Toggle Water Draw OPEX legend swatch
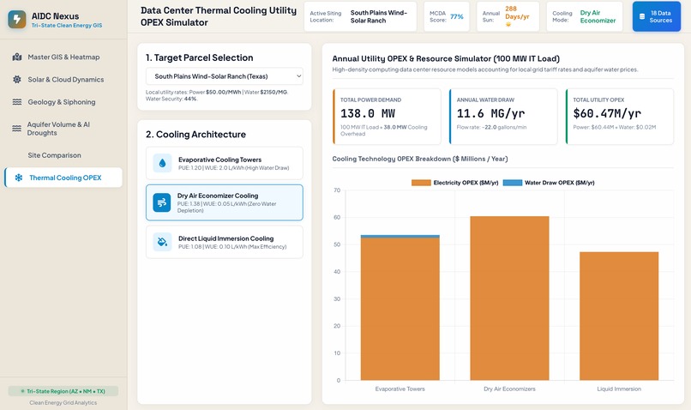 click(512, 183)
